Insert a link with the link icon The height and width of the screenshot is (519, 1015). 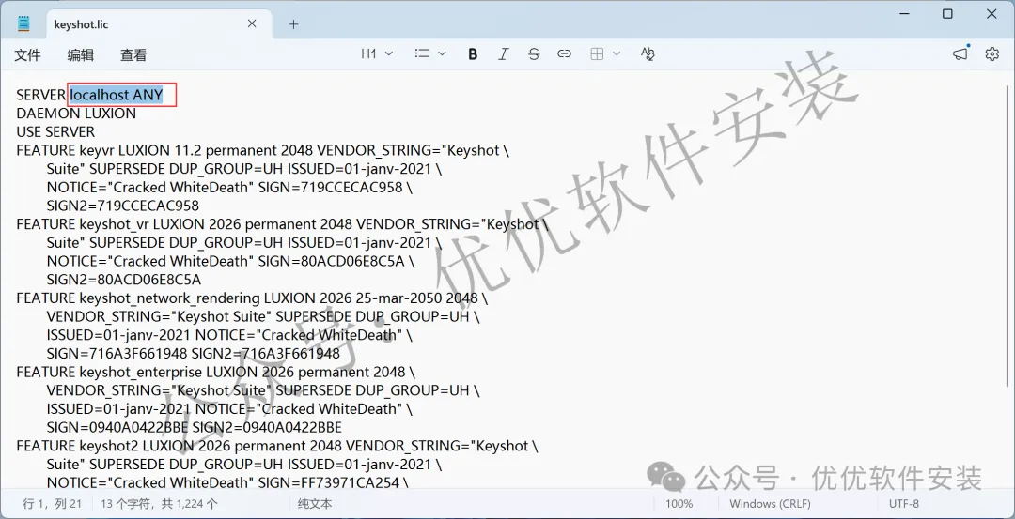coord(565,54)
